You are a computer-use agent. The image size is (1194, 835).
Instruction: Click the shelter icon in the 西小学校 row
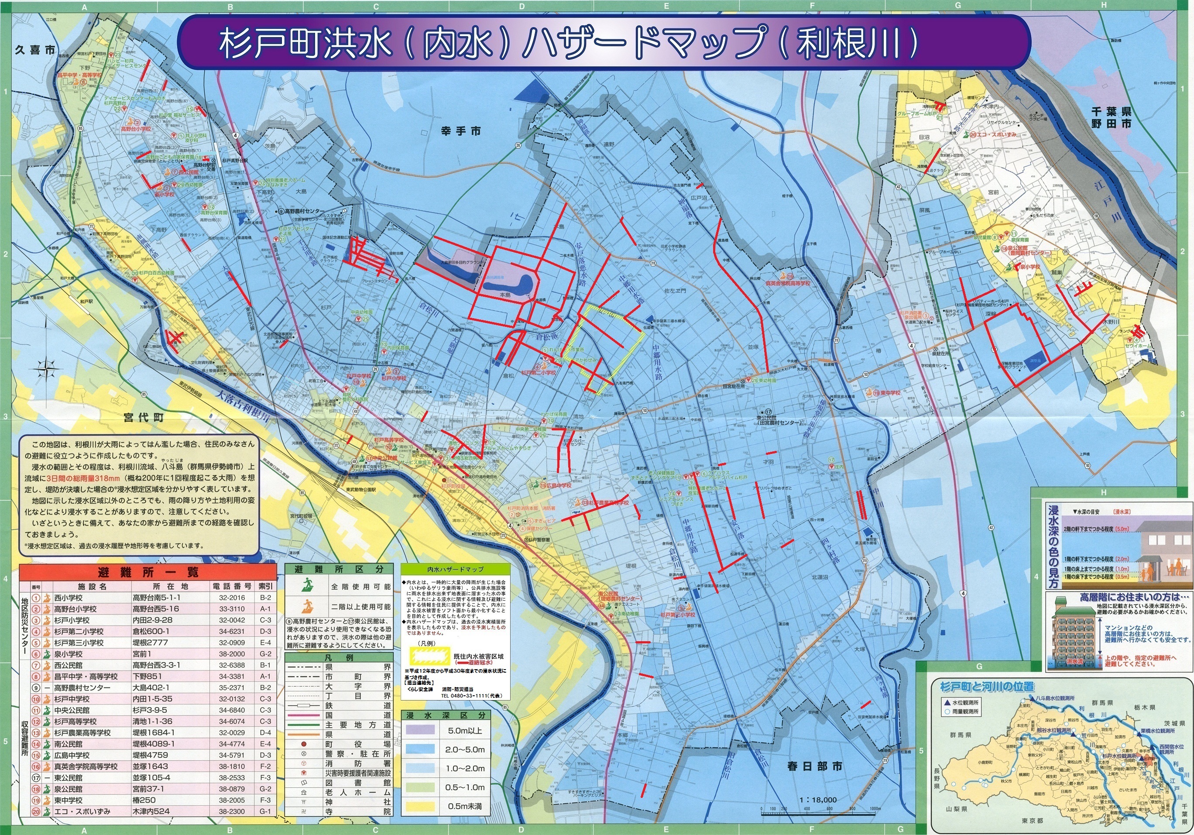pos(47,598)
